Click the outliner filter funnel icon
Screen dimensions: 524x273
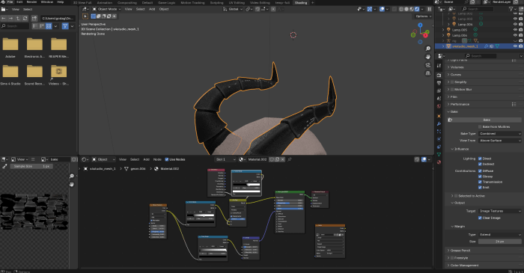511,9
